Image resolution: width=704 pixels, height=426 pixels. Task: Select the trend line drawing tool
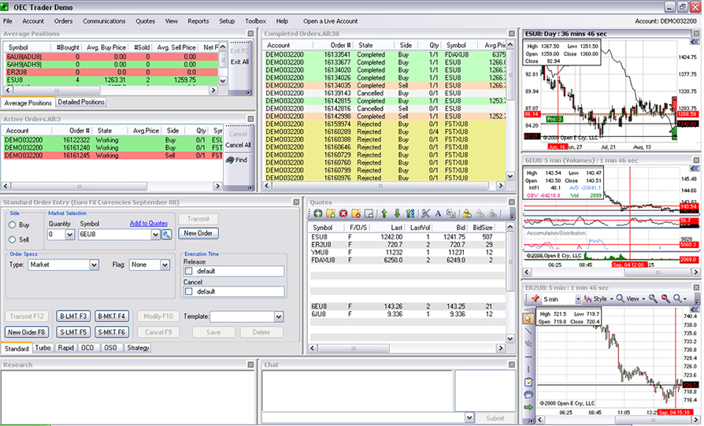click(x=528, y=332)
